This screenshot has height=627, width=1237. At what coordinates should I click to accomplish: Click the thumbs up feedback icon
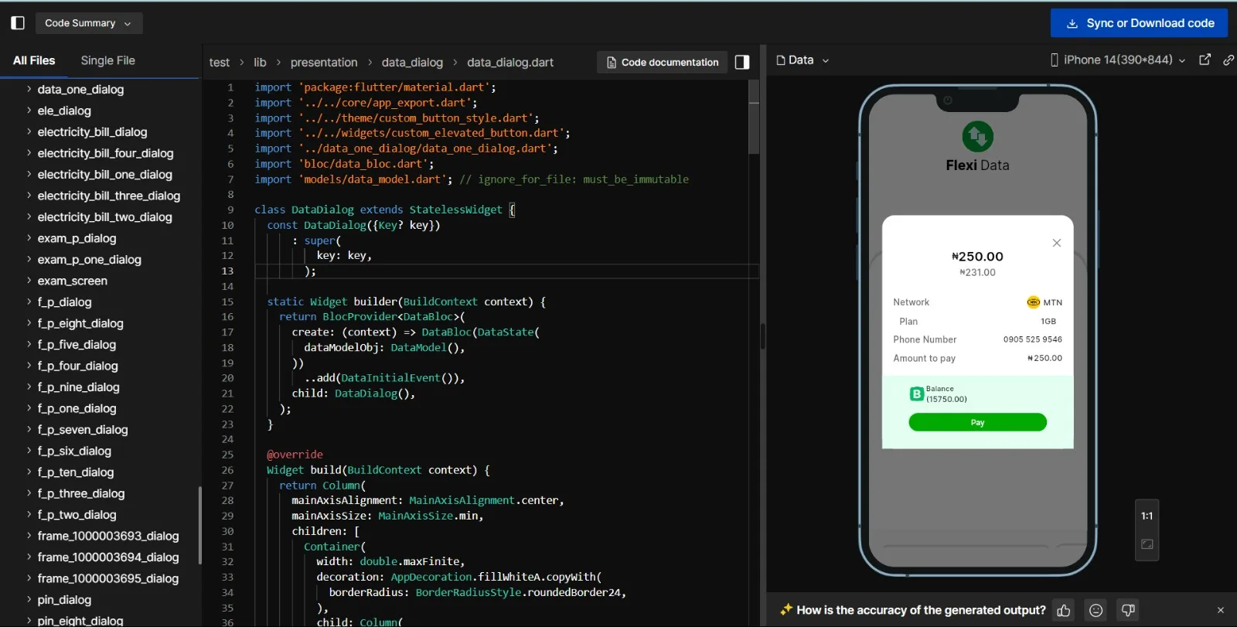click(1064, 611)
